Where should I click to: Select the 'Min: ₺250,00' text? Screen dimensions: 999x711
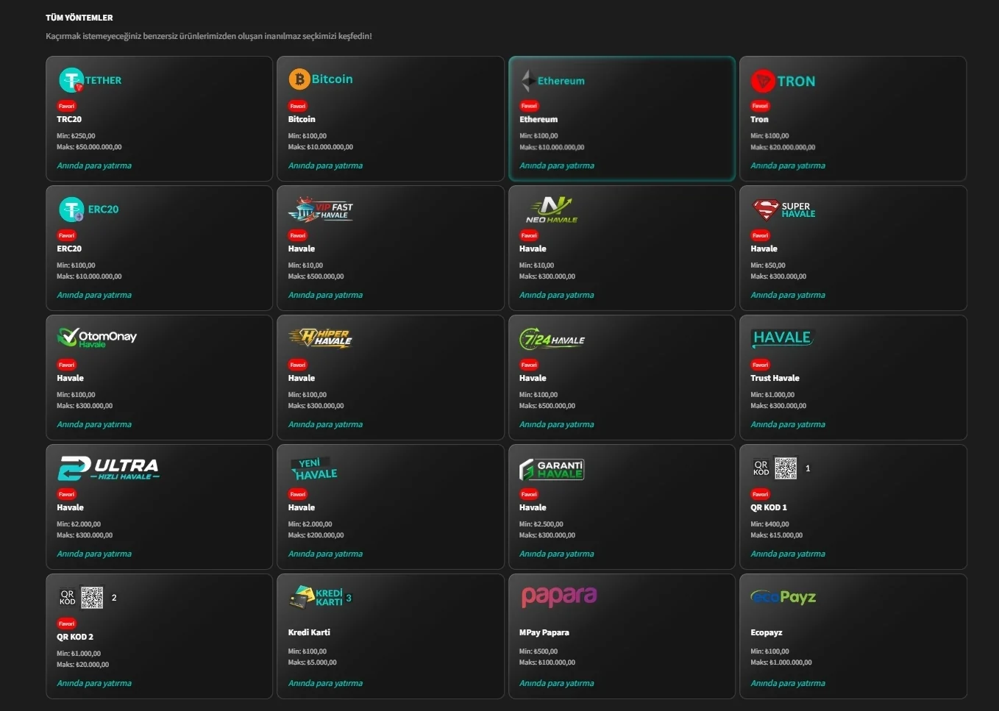coord(76,136)
